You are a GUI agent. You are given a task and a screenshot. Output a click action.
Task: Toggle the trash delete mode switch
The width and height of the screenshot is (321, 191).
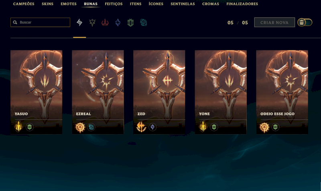(x=305, y=22)
